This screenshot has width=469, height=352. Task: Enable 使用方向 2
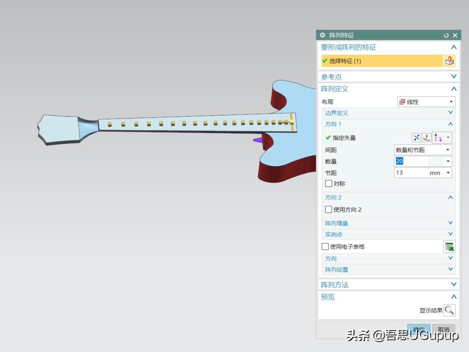coord(329,209)
